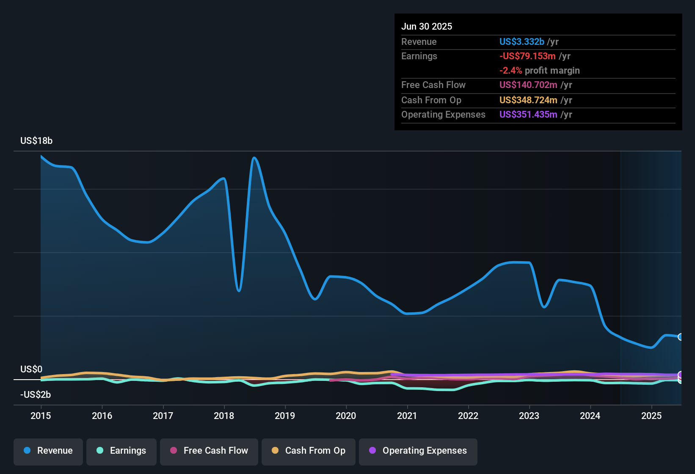Select the 2025 year label on the axis

point(651,416)
